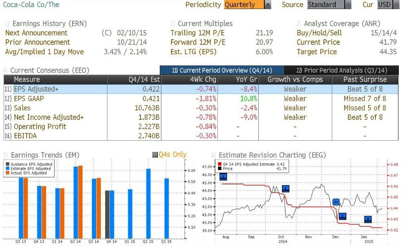Click the event marker directly below the GU marker

click(342, 216)
